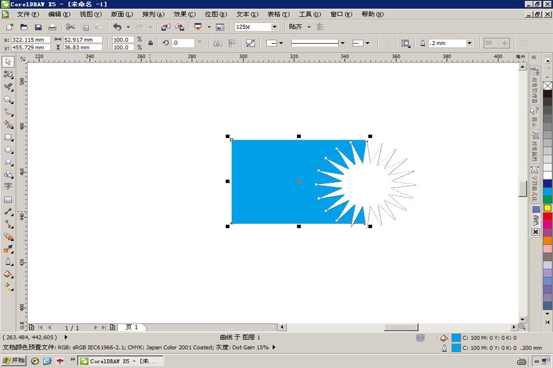Screen dimensions: 553x368
Task: Open the start arrowhead dropdown
Action: point(281,43)
